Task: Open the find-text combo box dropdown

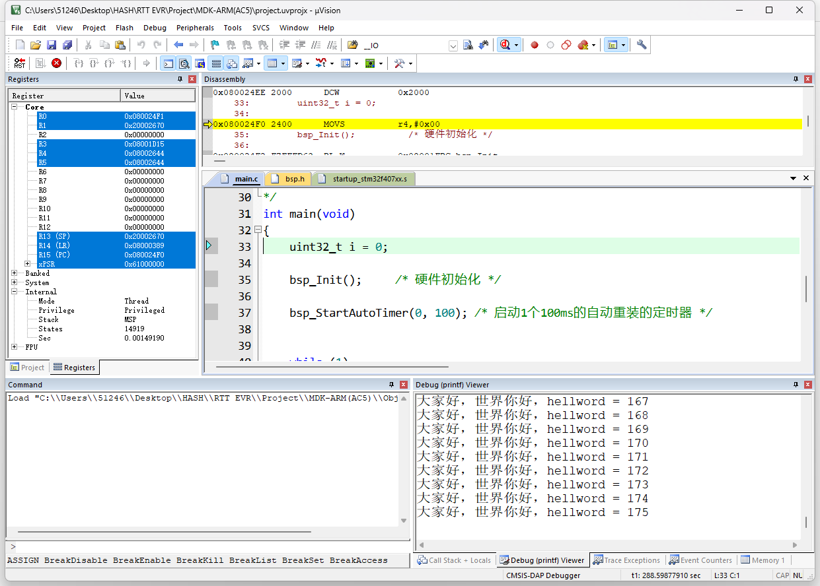Action: pos(453,46)
